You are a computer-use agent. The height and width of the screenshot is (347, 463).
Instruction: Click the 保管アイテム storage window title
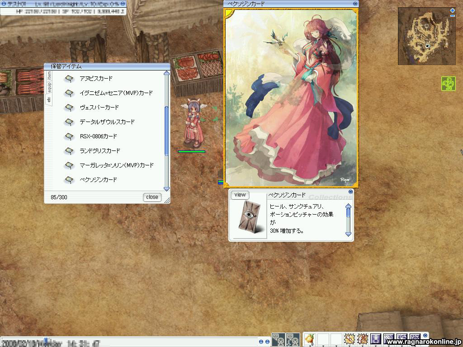pyautogui.click(x=66, y=66)
